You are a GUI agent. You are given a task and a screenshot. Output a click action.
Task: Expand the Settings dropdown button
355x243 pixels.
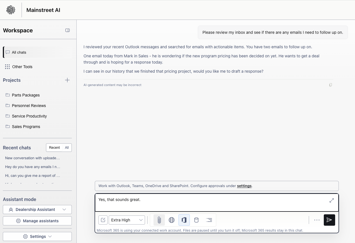tap(37, 236)
